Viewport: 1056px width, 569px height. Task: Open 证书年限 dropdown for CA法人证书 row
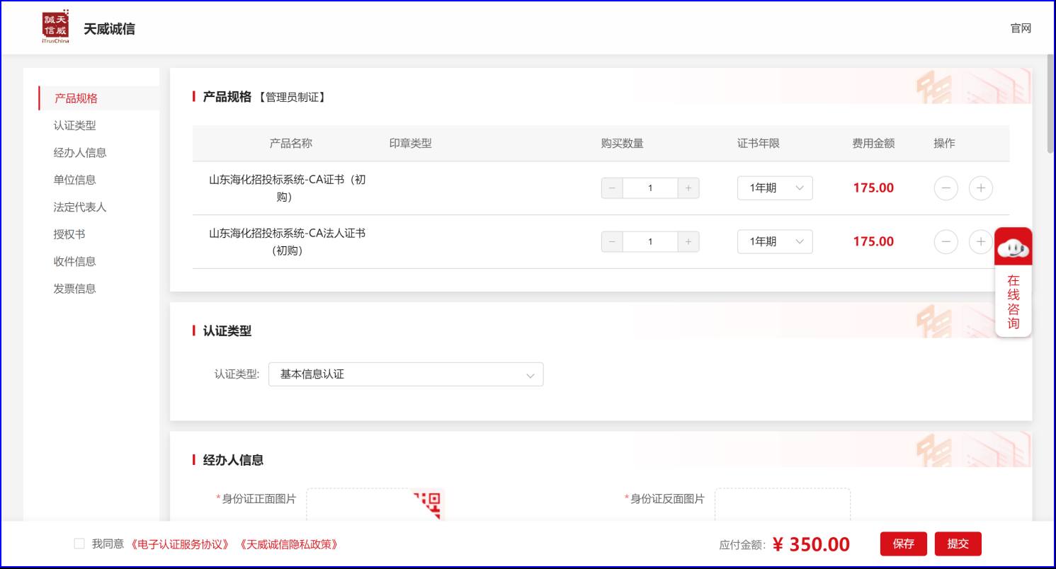point(775,242)
